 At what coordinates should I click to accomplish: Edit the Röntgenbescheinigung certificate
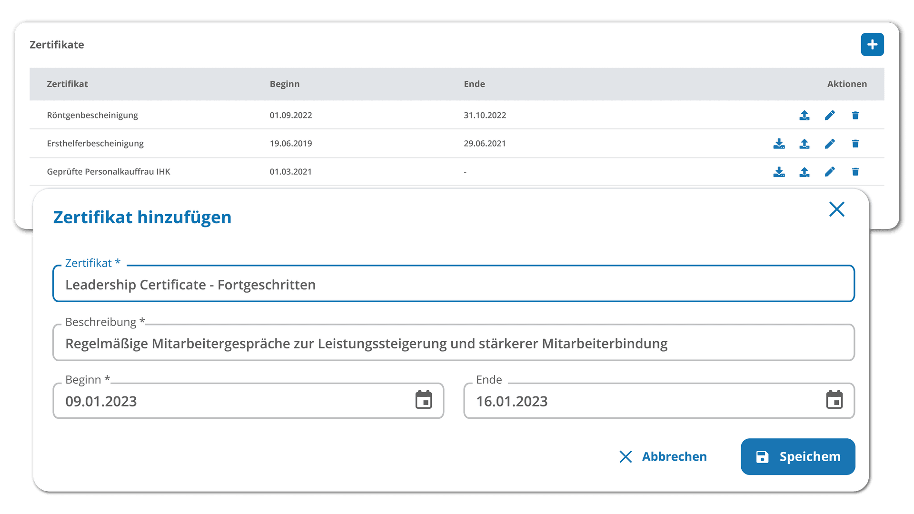pos(830,115)
